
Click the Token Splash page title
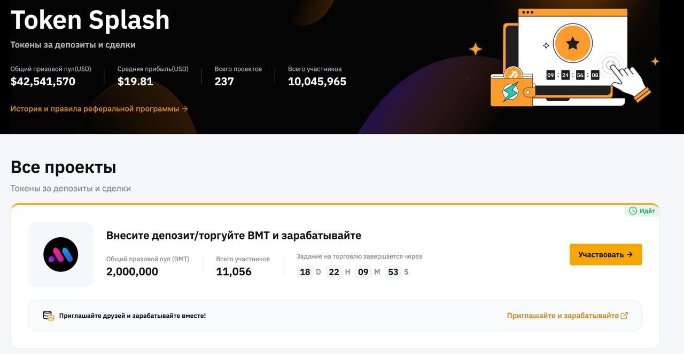coord(90,20)
